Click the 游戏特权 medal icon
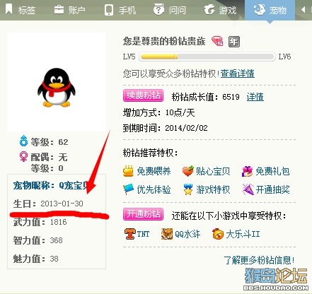The image size is (312, 294). point(188,189)
